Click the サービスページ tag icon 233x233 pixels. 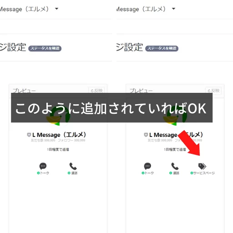[202, 166]
